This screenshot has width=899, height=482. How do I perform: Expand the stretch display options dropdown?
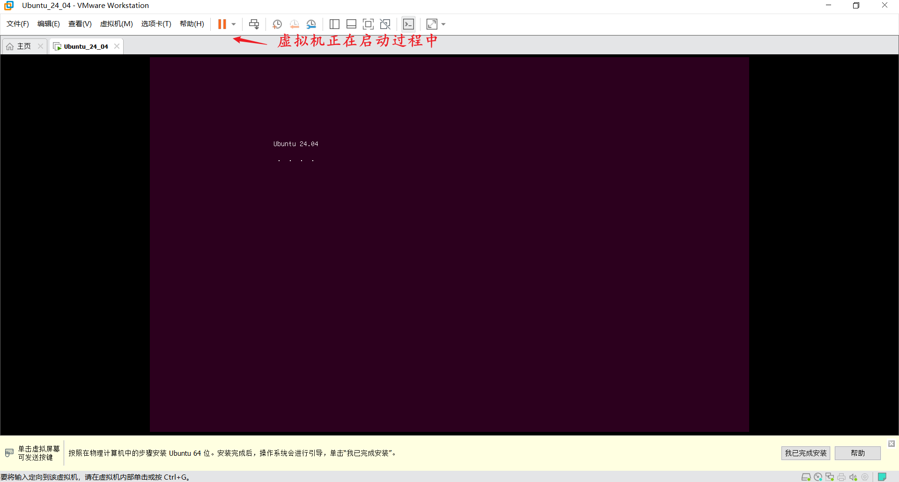pyautogui.click(x=443, y=24)
